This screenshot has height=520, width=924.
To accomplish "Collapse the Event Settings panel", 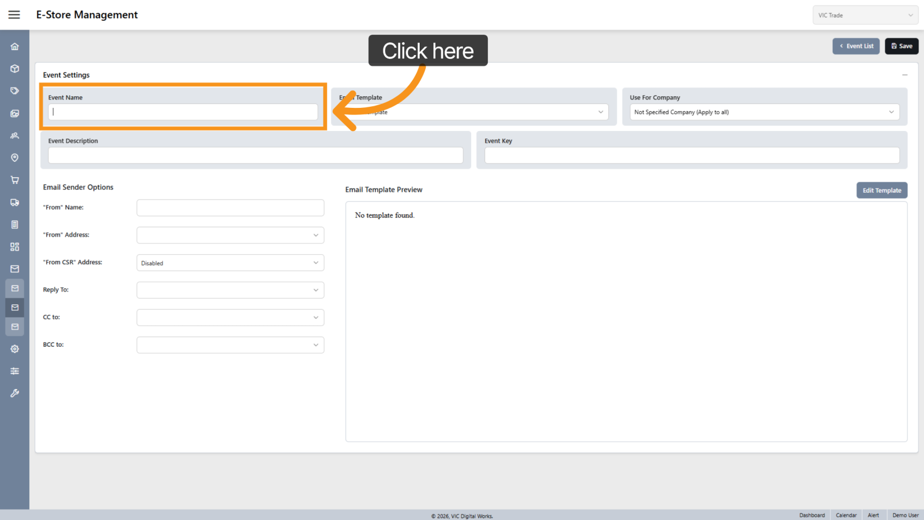I will pos(904,75).
